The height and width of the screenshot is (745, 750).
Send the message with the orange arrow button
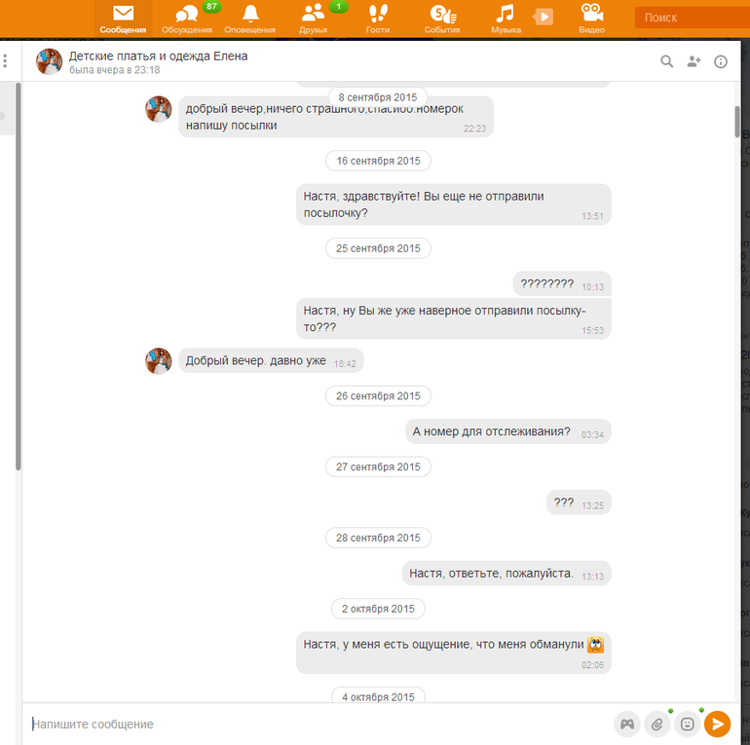[x=717, y=724]
